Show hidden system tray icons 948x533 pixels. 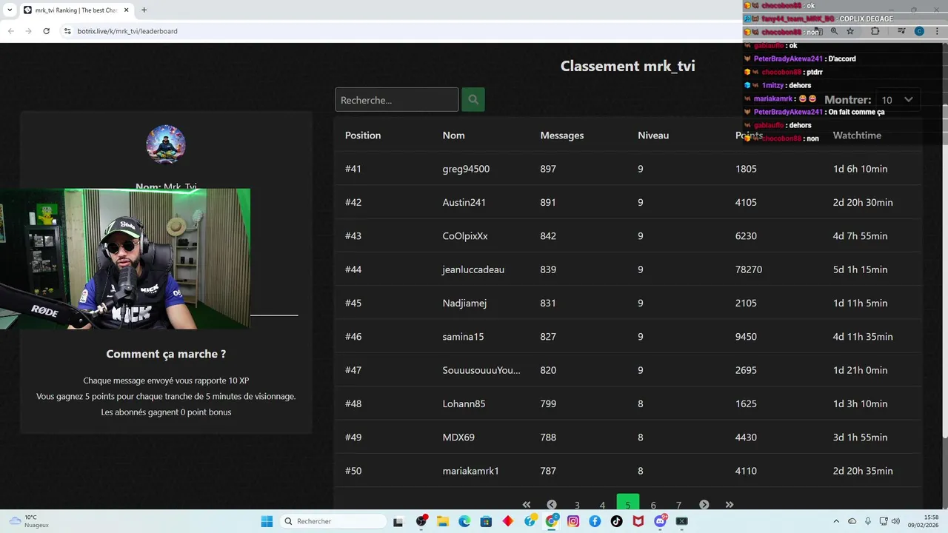(x=836, y=521)
